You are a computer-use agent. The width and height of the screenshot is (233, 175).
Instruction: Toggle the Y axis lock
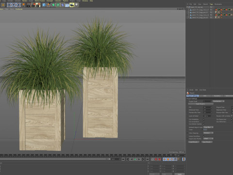click(14, 5)
